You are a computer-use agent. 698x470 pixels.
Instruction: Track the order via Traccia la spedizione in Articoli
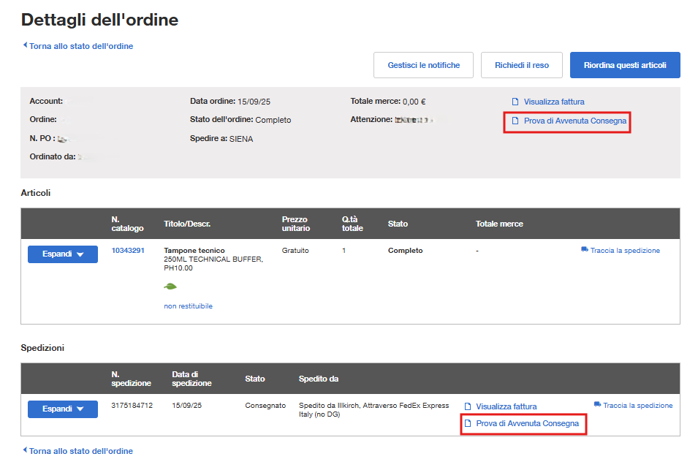[x=625, y=250]
